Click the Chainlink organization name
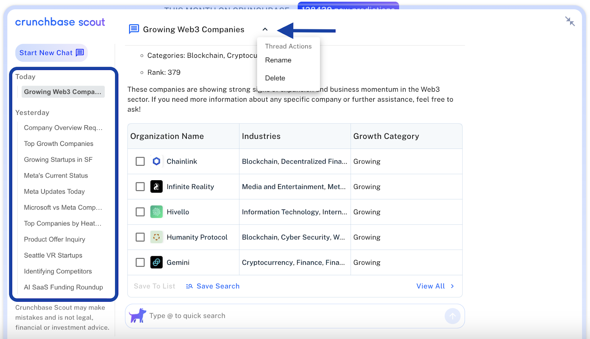Image resolution: width=590 pixels, height=339 pixels. [x=182, y=161]
